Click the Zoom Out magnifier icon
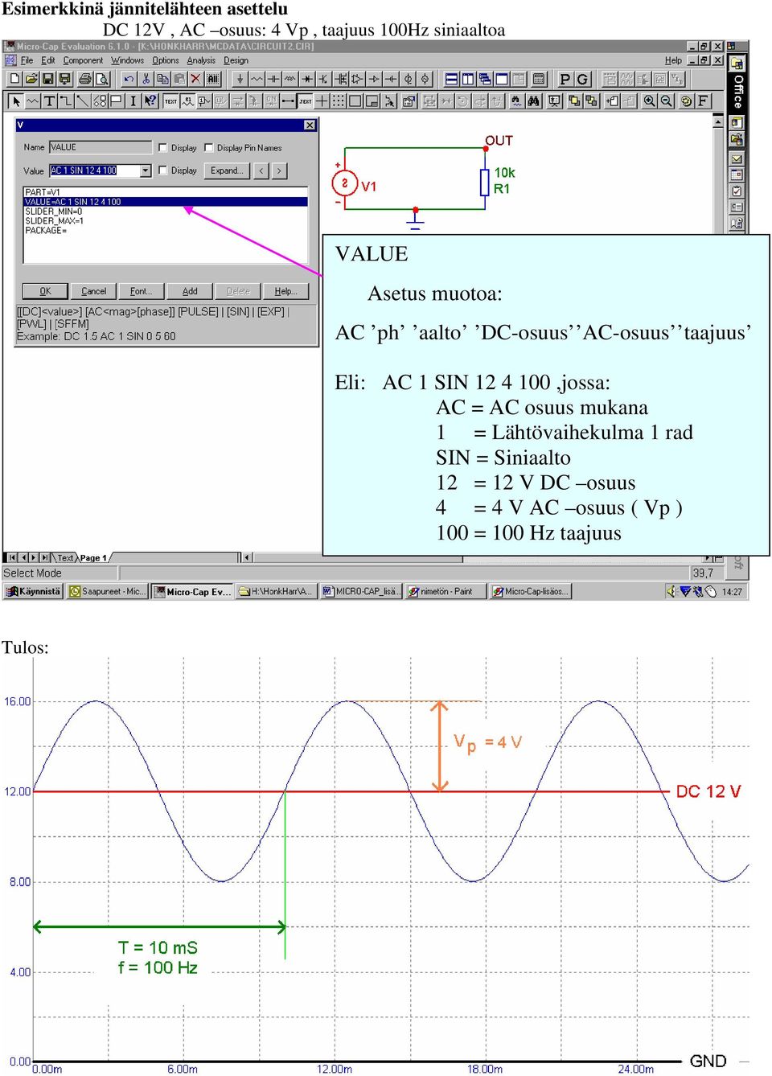The height and width of the screenshot is (1076, 772). pos(666,101)
